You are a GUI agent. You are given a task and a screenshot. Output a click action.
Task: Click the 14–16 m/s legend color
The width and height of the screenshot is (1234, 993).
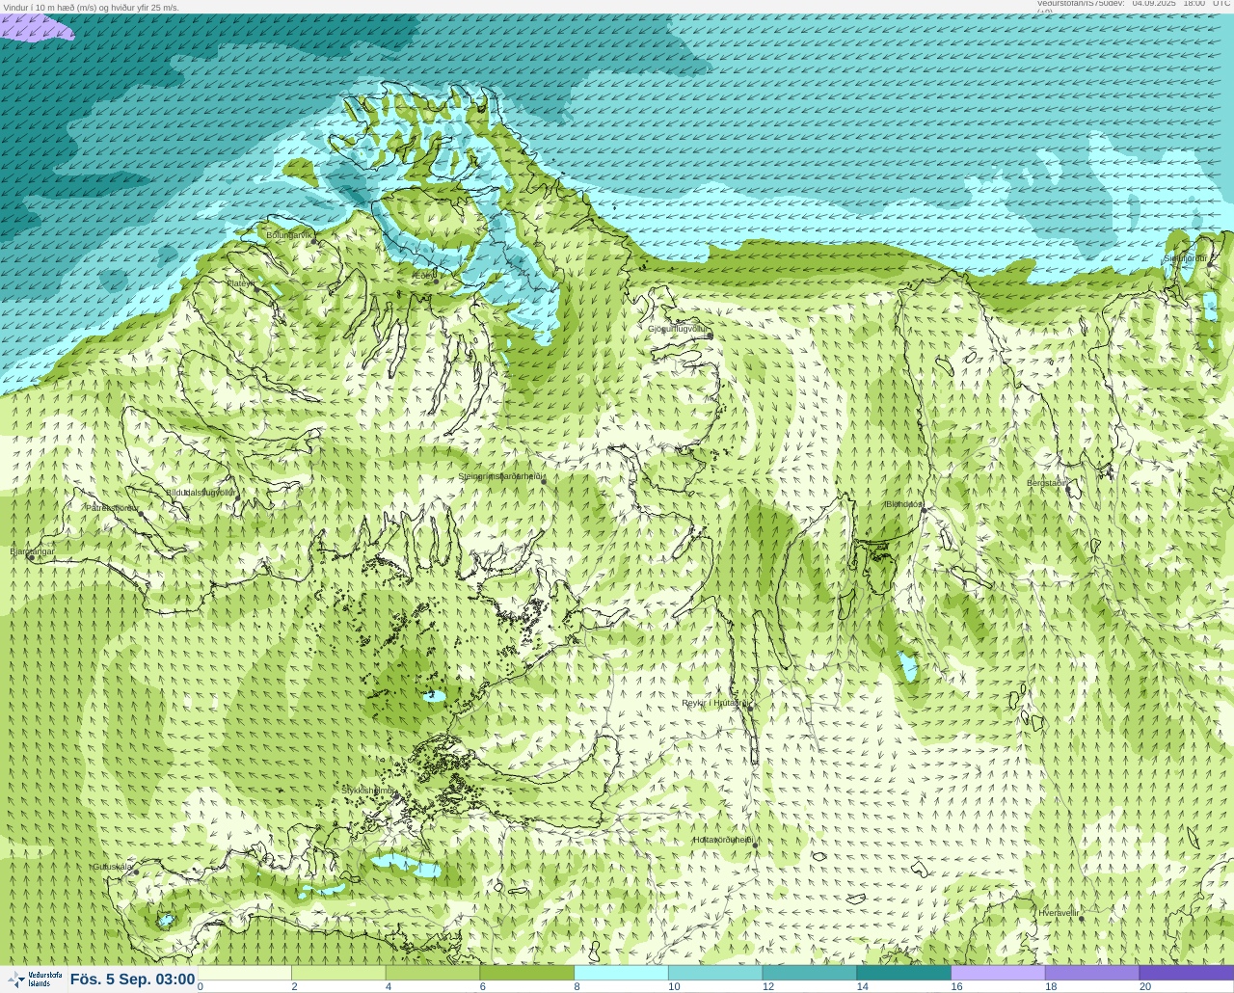coord(904,973)
